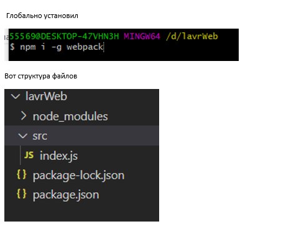Collapse the src folder chevron
This screenshot has width=281, height=229.
click(x=23, y=136)
